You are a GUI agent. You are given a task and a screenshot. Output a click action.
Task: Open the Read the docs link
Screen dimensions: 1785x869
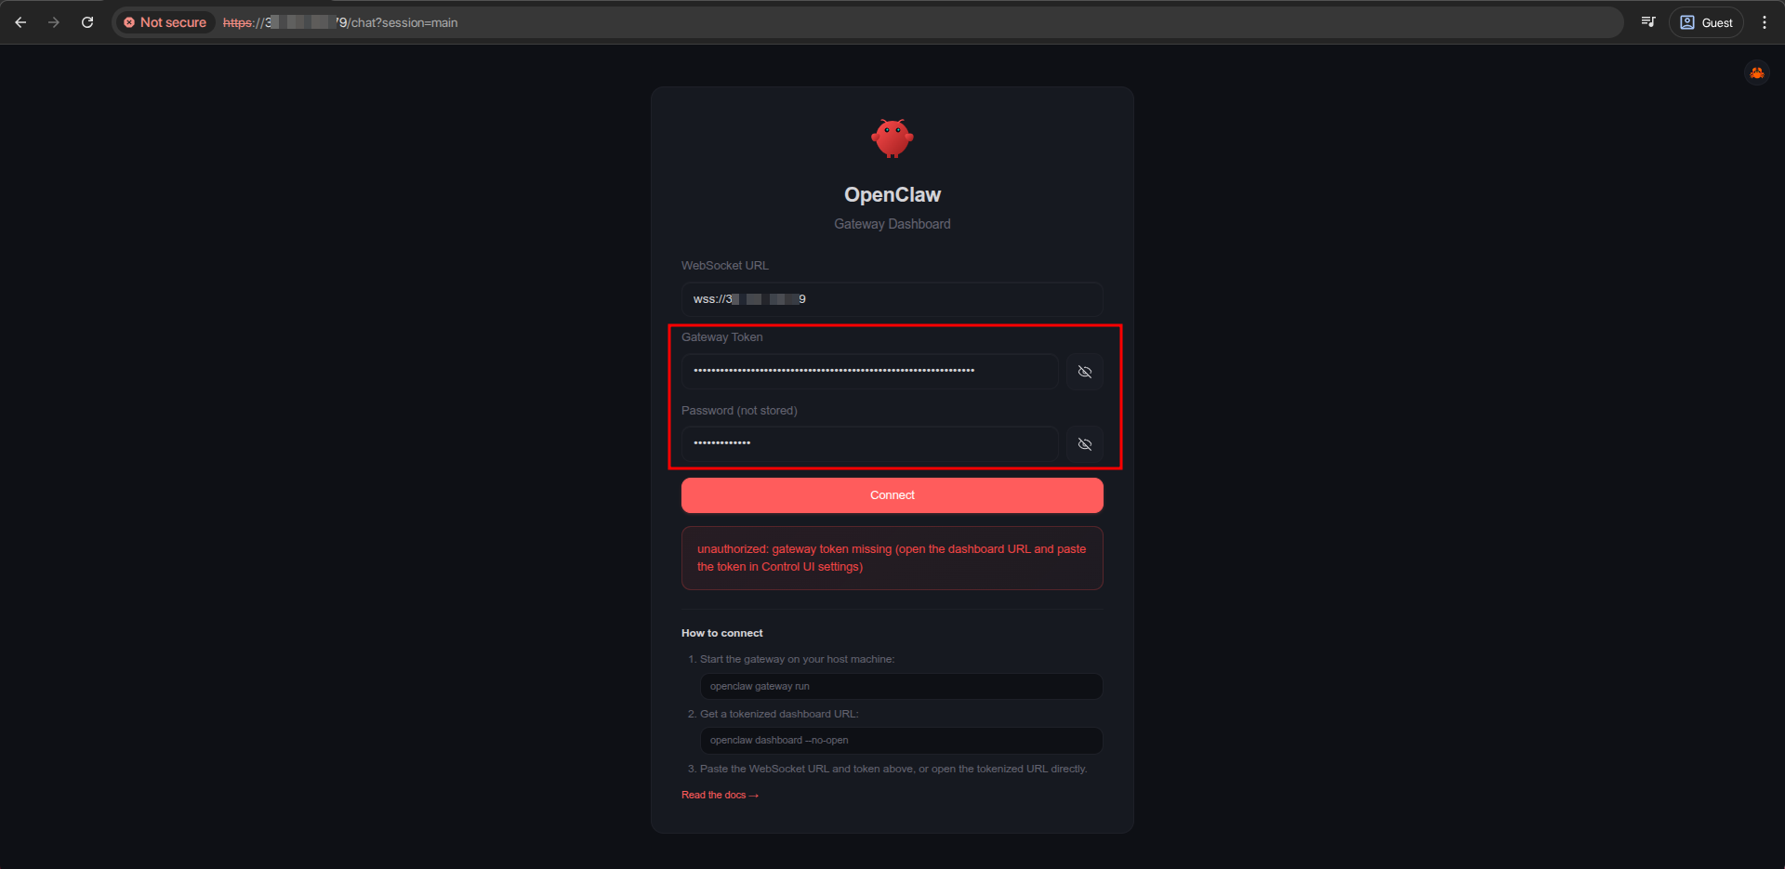[720, 796]
